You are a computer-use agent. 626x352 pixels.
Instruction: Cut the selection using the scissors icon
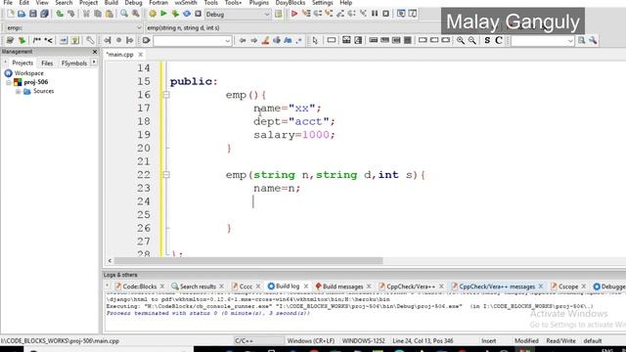point(86,14)
